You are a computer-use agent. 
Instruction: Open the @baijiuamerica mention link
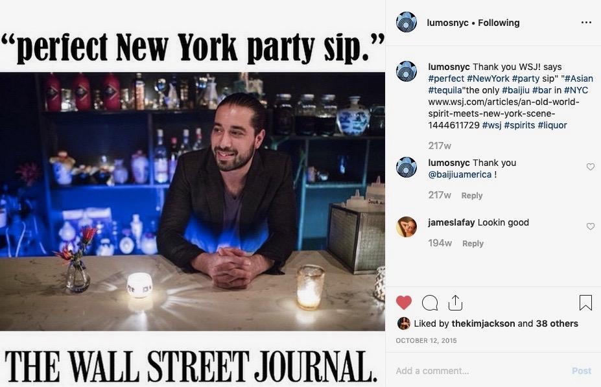[460, 175]
